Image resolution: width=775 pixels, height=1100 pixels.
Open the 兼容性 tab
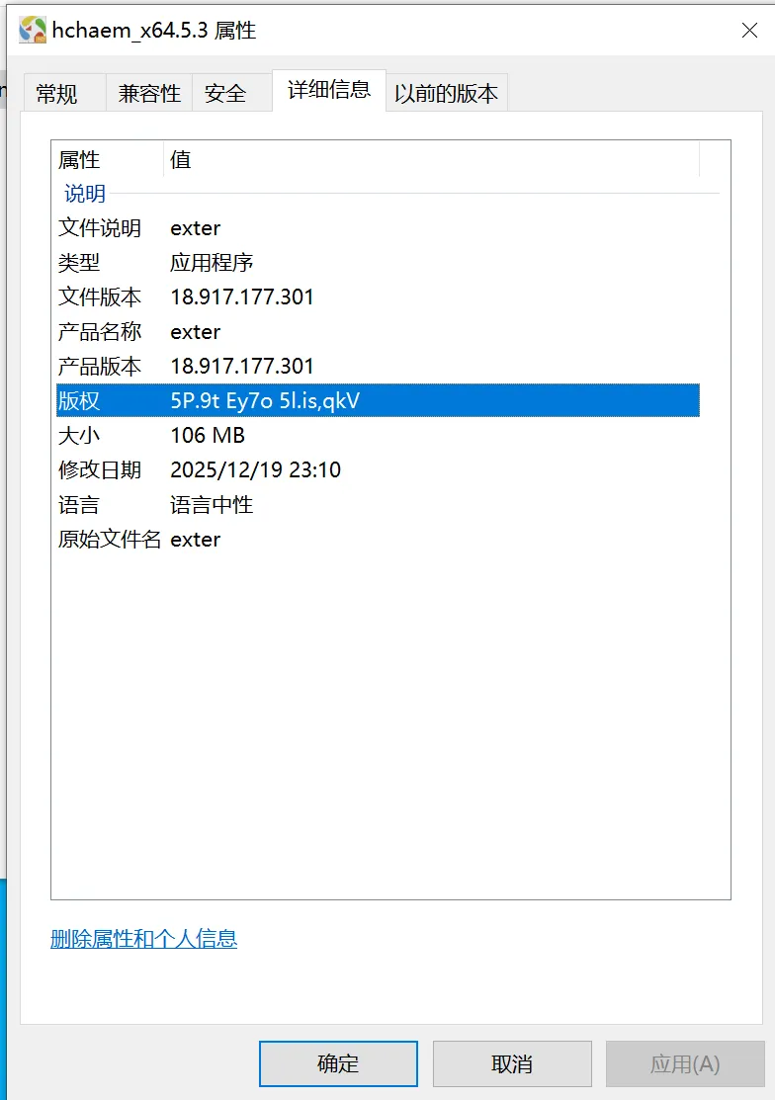coord(149,93)
